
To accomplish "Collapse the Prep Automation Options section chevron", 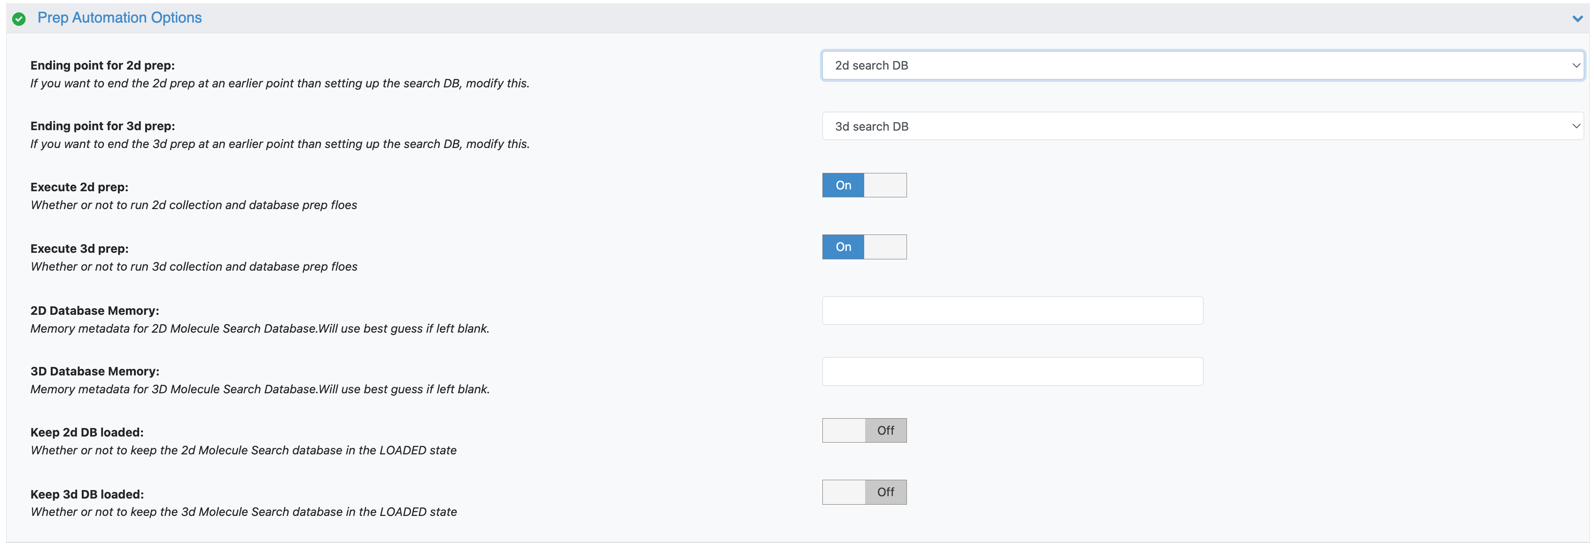I will pos(1577,19).
